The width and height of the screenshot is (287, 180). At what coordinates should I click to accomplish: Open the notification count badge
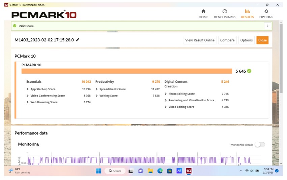[x=277, y=171]
